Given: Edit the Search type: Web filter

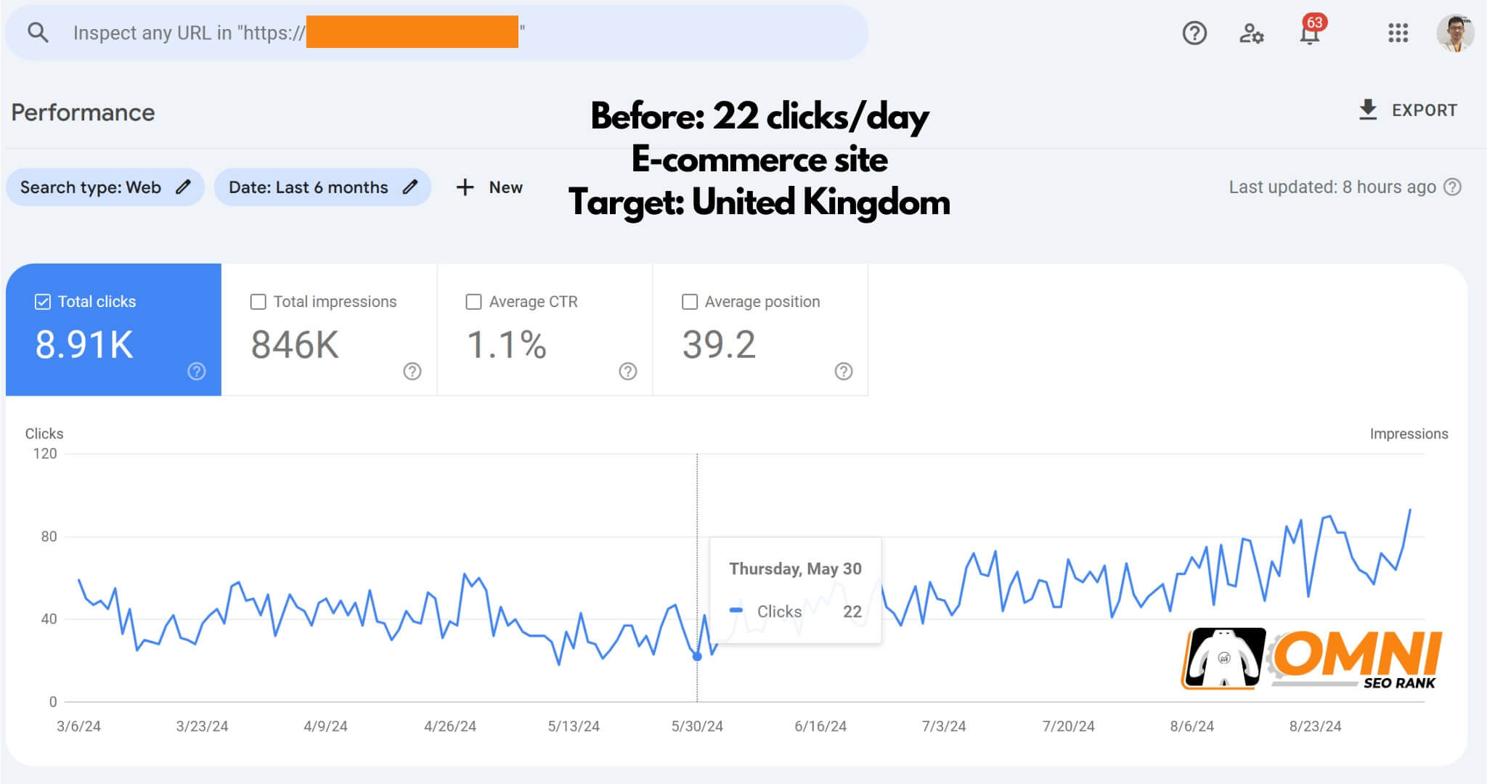Looking at the screenshot, I should point(105,187).
